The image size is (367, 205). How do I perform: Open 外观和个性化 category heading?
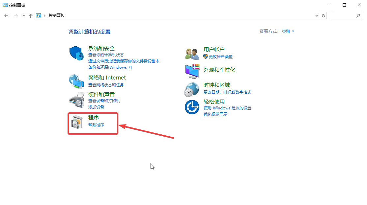coord(219,70)
